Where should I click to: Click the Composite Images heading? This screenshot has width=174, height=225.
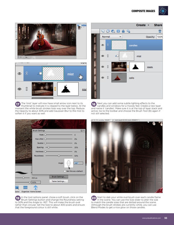tap(143, 11)
